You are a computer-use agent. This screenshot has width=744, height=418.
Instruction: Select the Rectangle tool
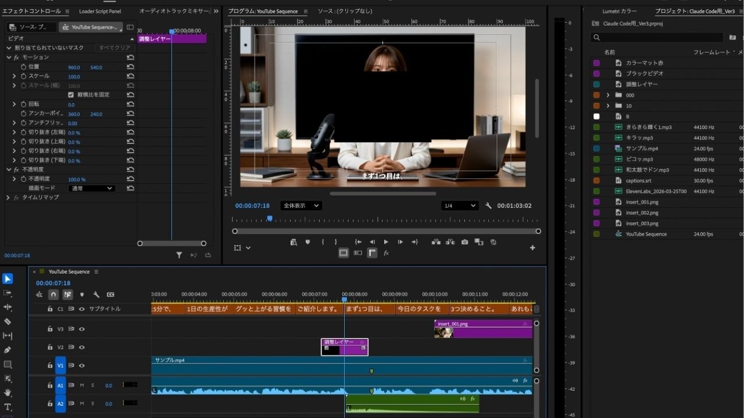pyautogui.click(x=8, y=365)
